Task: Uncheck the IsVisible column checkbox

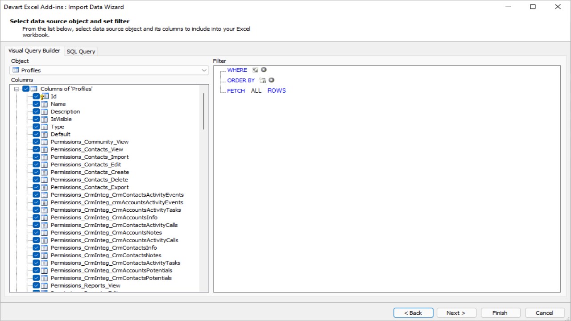Action: 36,119
